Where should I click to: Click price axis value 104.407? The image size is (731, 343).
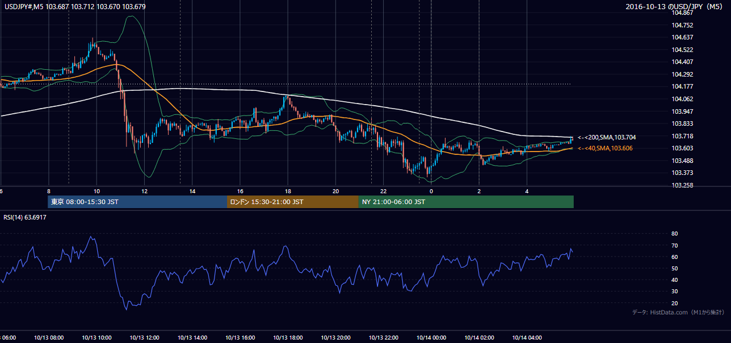682,62
